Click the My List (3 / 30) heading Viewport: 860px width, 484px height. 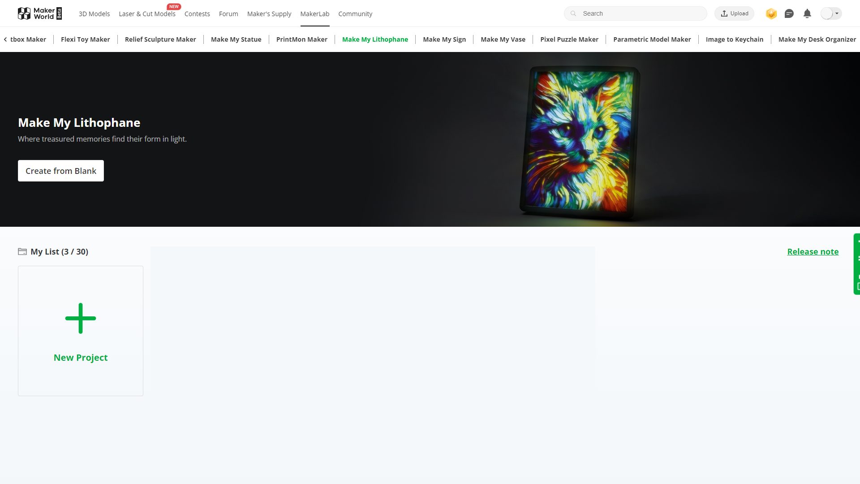point(59,251)
